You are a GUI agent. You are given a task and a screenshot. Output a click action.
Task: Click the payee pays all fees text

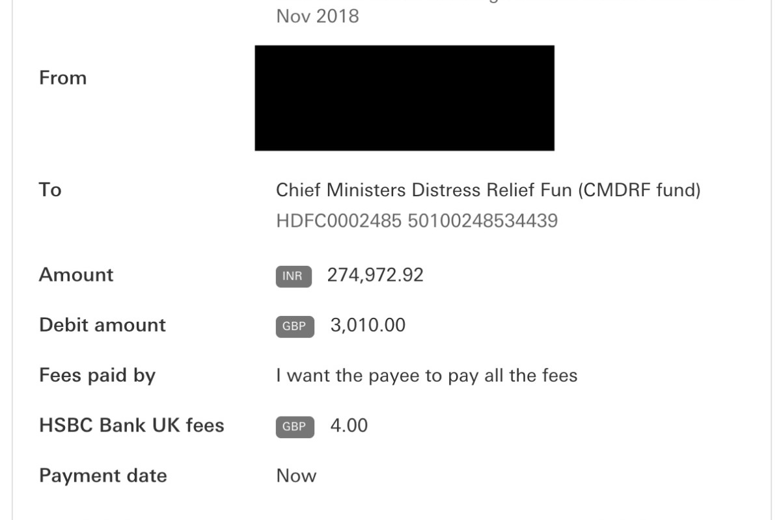427,376
